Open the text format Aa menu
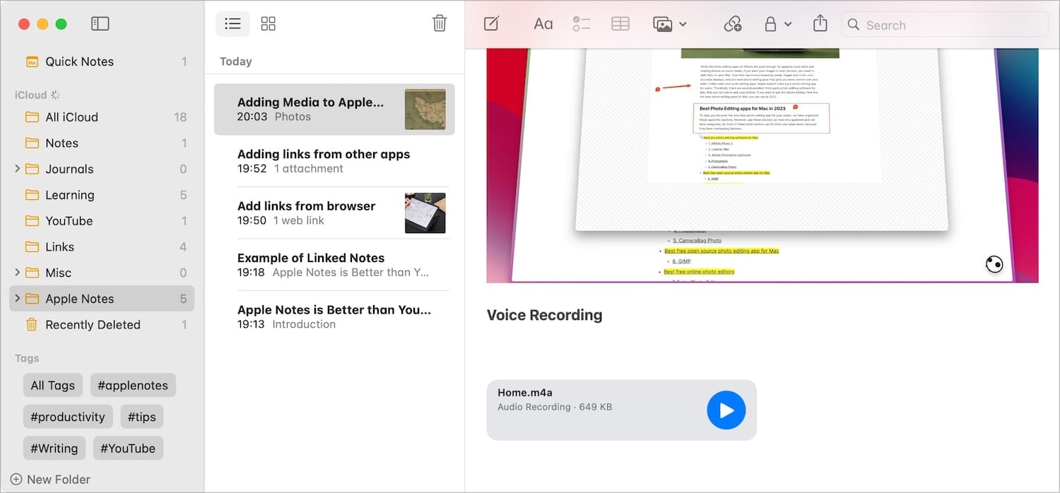Viewport: 1060px width, 493px height. (x=543, y=24)
